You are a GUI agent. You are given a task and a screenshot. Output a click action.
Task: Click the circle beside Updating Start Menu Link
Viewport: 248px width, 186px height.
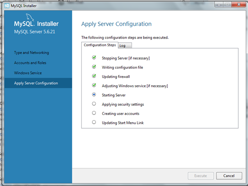click(94, 122)
